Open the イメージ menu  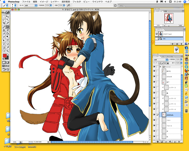coord(44,2)
